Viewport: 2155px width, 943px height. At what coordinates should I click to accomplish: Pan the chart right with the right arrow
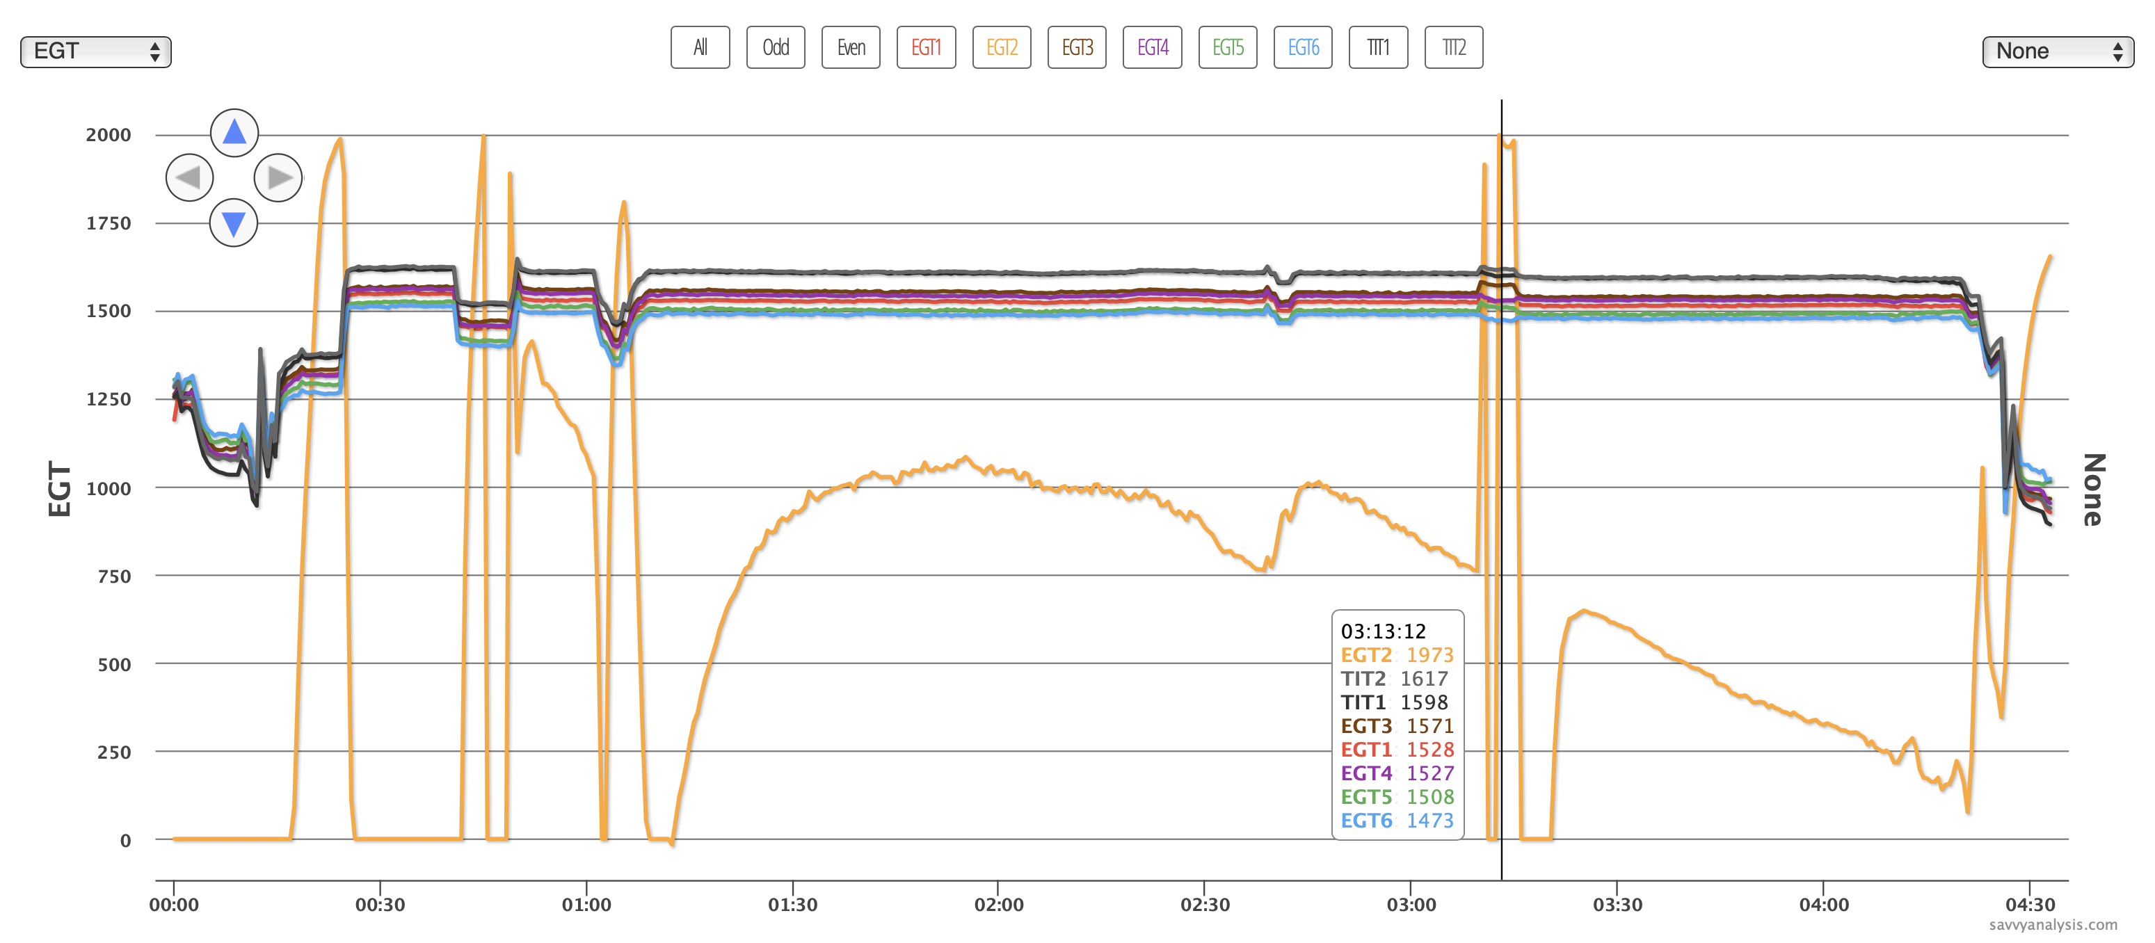tap(278, 178)
